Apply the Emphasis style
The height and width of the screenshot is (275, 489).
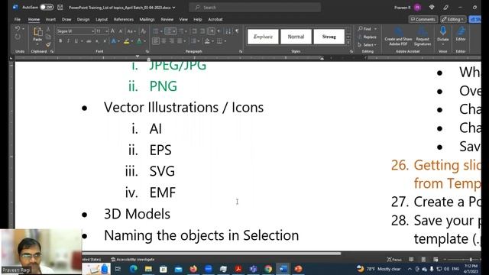click(263, 37)
